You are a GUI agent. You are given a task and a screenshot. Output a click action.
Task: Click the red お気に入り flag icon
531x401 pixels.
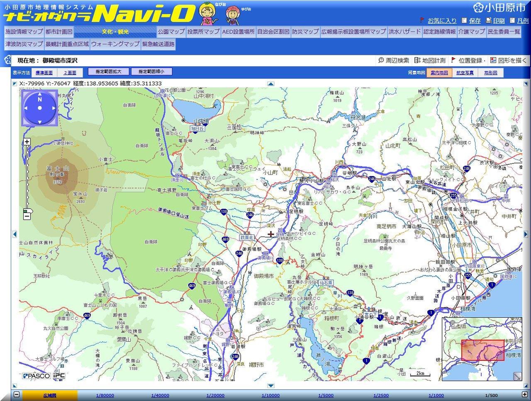422,20
